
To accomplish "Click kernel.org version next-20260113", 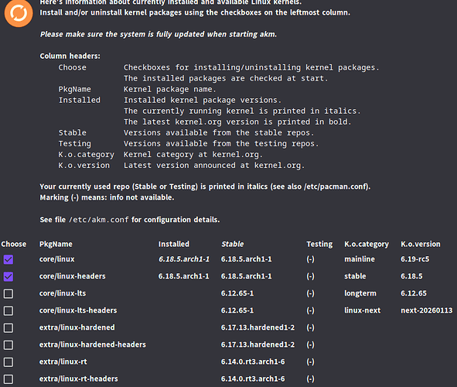I will tap(427, 310).
